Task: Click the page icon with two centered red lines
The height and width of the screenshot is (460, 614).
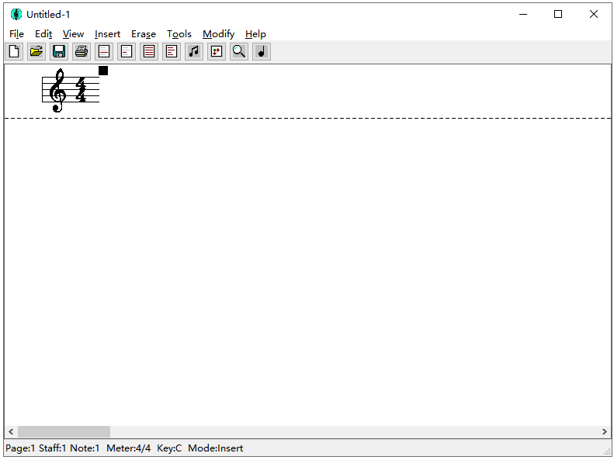Action: pyautogui.click(x=104, y=52)
